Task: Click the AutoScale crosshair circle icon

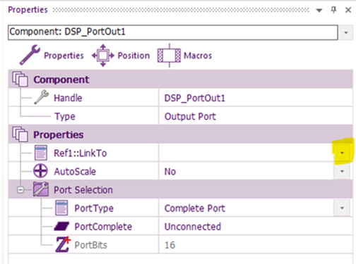Action: tap(40, 171)
